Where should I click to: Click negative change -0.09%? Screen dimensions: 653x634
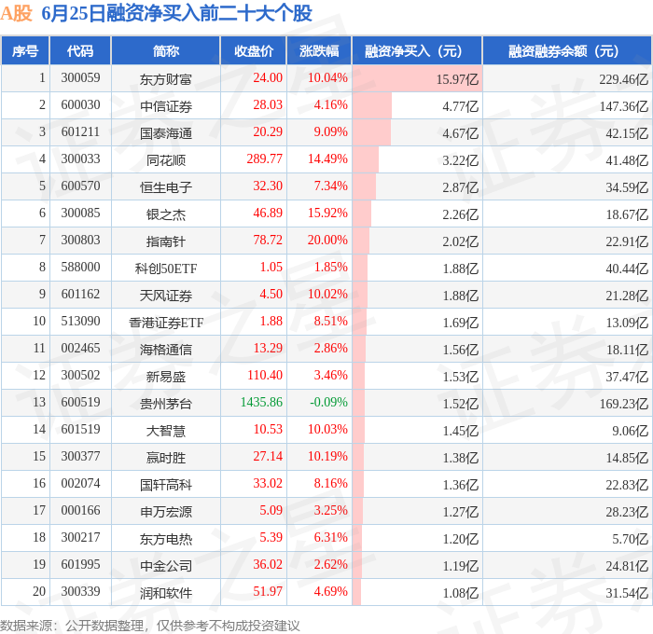328,403
